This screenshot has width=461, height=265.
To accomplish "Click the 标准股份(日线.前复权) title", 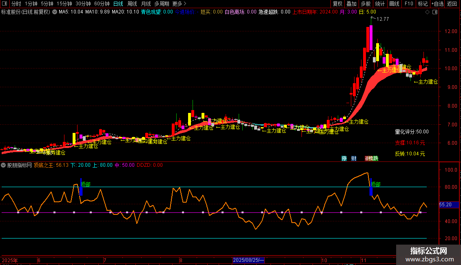I will point(26,12).
